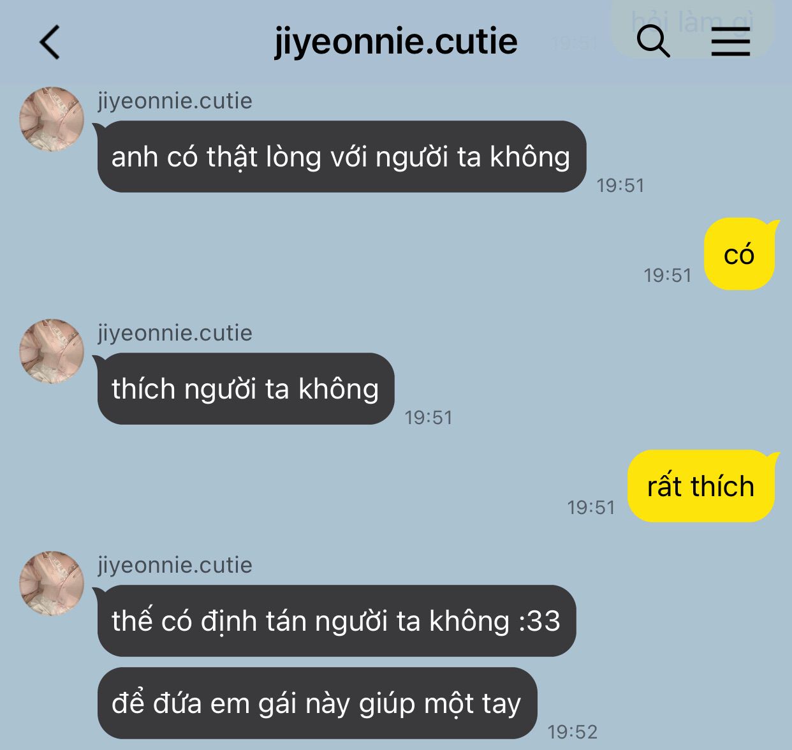Screen dimensions: 792x750
Task: Open avatar beside 'anh có thật lòng' message
Action: click(x=52, y=119)
